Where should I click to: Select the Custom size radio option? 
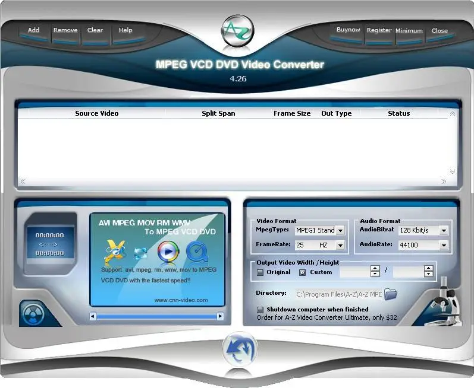pyautogui.click(x=302, y=272)
